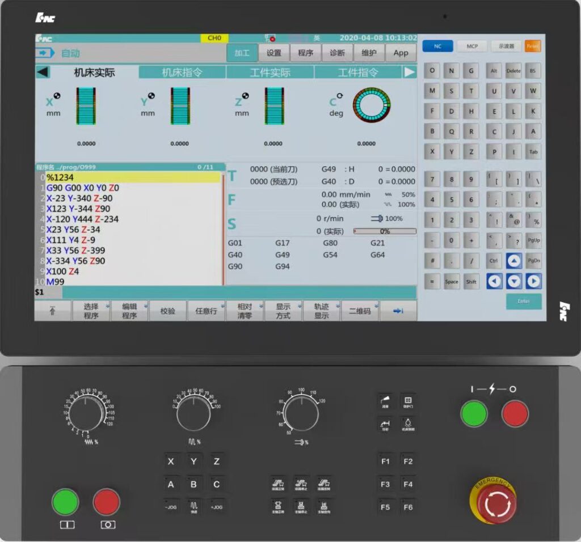581x542 pixels.
Task: Click the softkey menu up-level arrow
Action: 53,311
